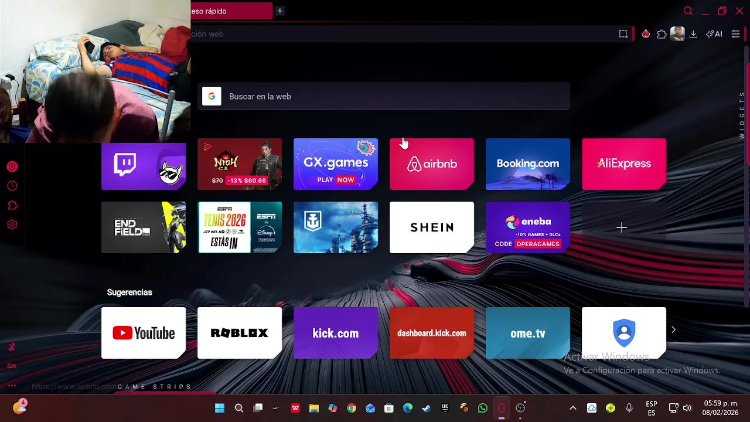
Task: Open the Endfield speed dial tile
Action: pyautogui.click(x=144, y=227)
